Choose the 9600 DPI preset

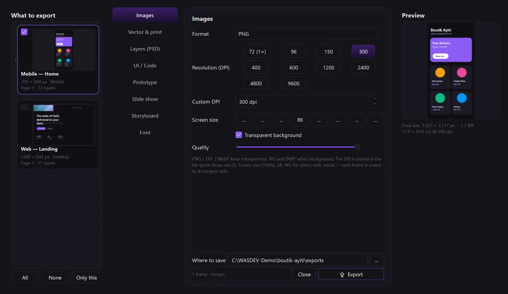click(x=294, y=83)
